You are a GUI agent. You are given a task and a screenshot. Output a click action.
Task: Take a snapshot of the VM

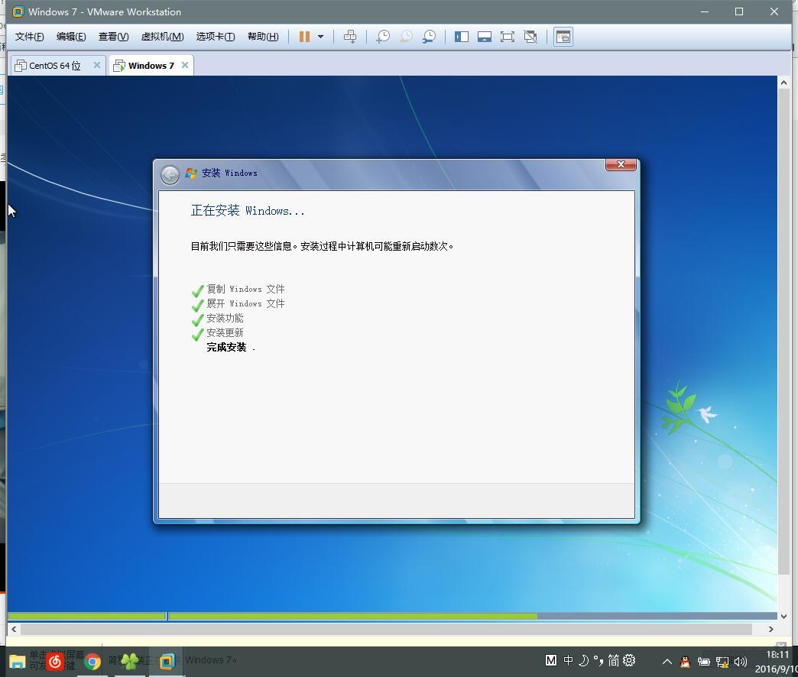point(383,37)
